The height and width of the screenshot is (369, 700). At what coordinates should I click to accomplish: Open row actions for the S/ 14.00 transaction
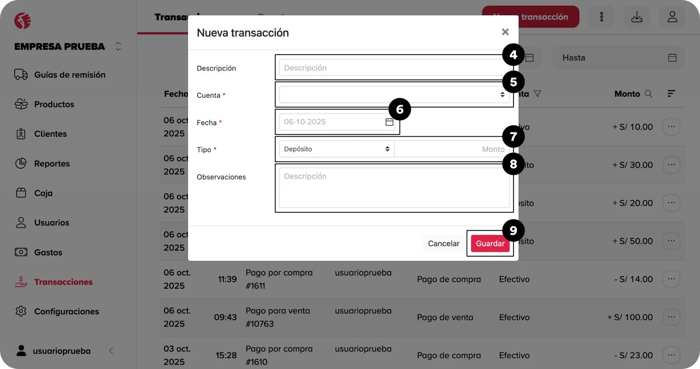tap(671, 279)
